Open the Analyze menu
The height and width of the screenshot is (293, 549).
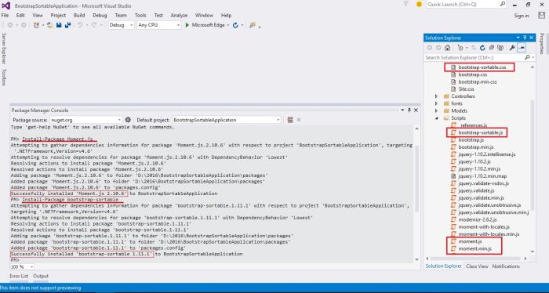(179, 16)
